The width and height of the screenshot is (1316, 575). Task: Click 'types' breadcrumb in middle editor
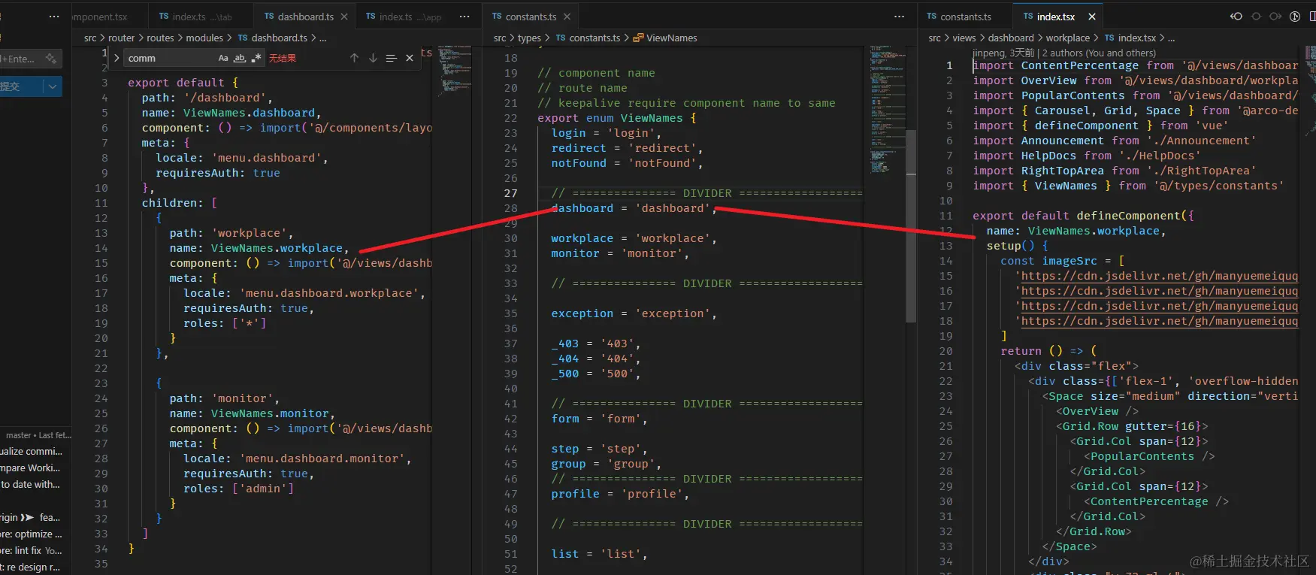[529, 38]
